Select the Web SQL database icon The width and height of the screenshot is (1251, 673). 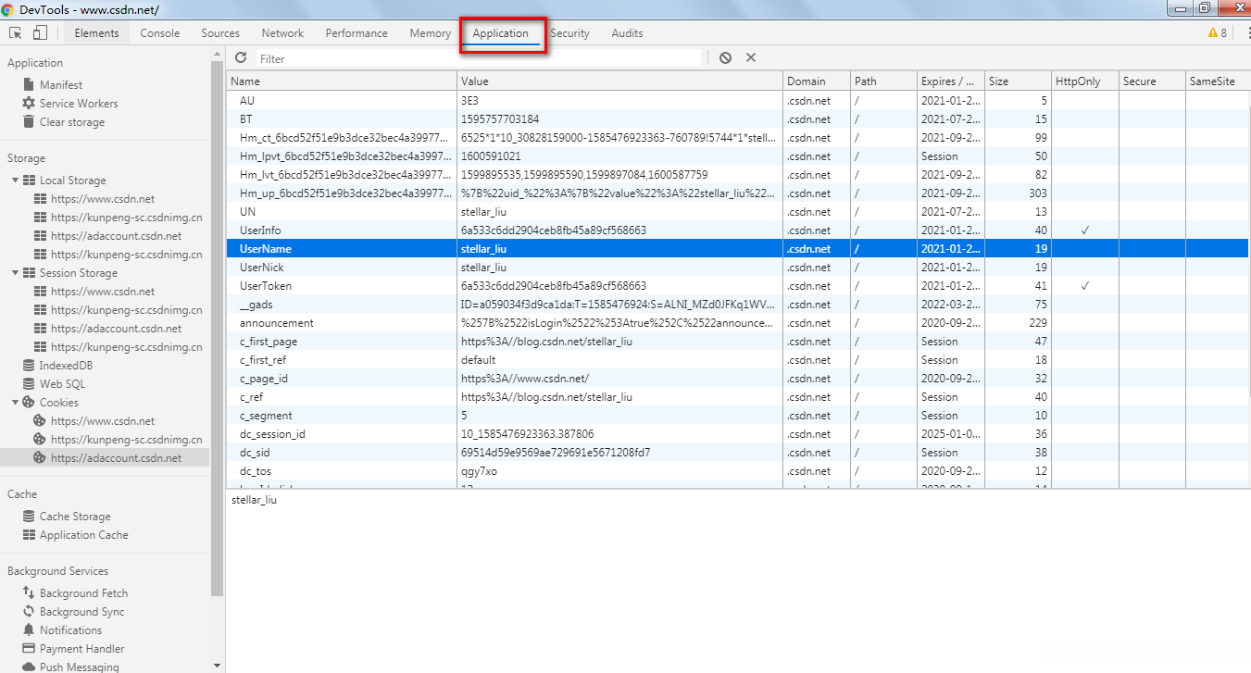tap(29, 384)
